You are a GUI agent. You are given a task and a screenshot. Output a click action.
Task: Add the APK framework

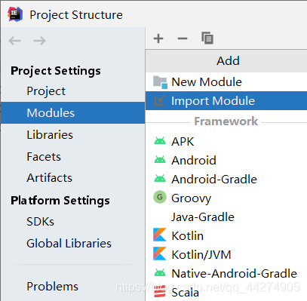click(226, 141)
